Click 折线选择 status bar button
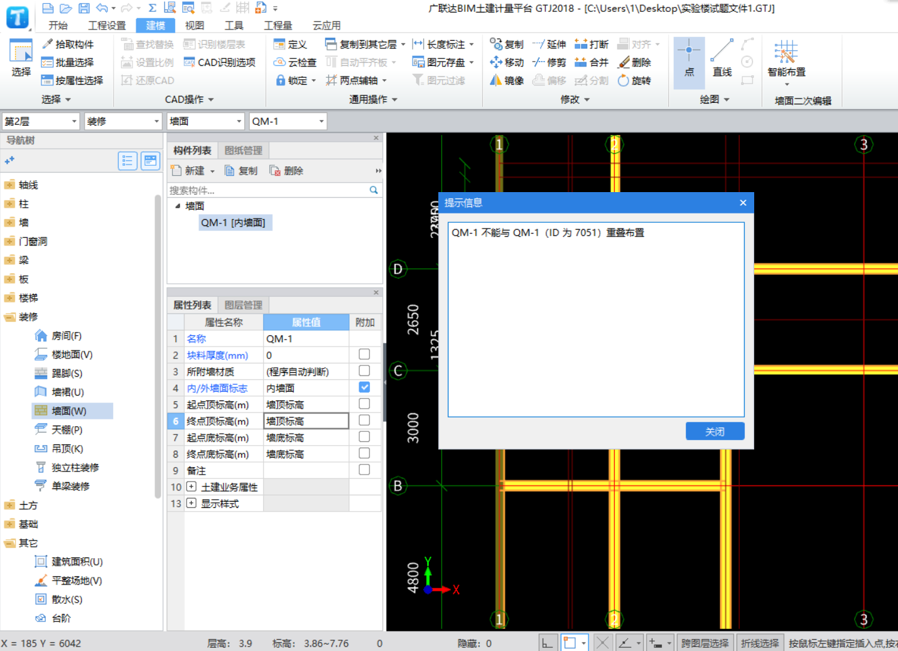898x651 pixels. coord(759,643)
